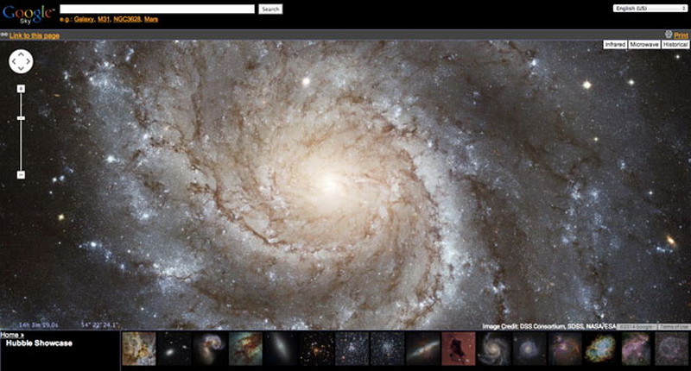Open the NGC3628 example link
691x371 pixels.
(x=127, y=19)
